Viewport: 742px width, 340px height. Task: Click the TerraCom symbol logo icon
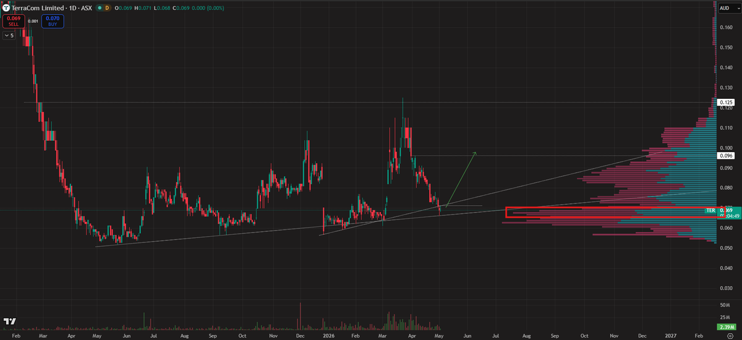coord(6,7)
